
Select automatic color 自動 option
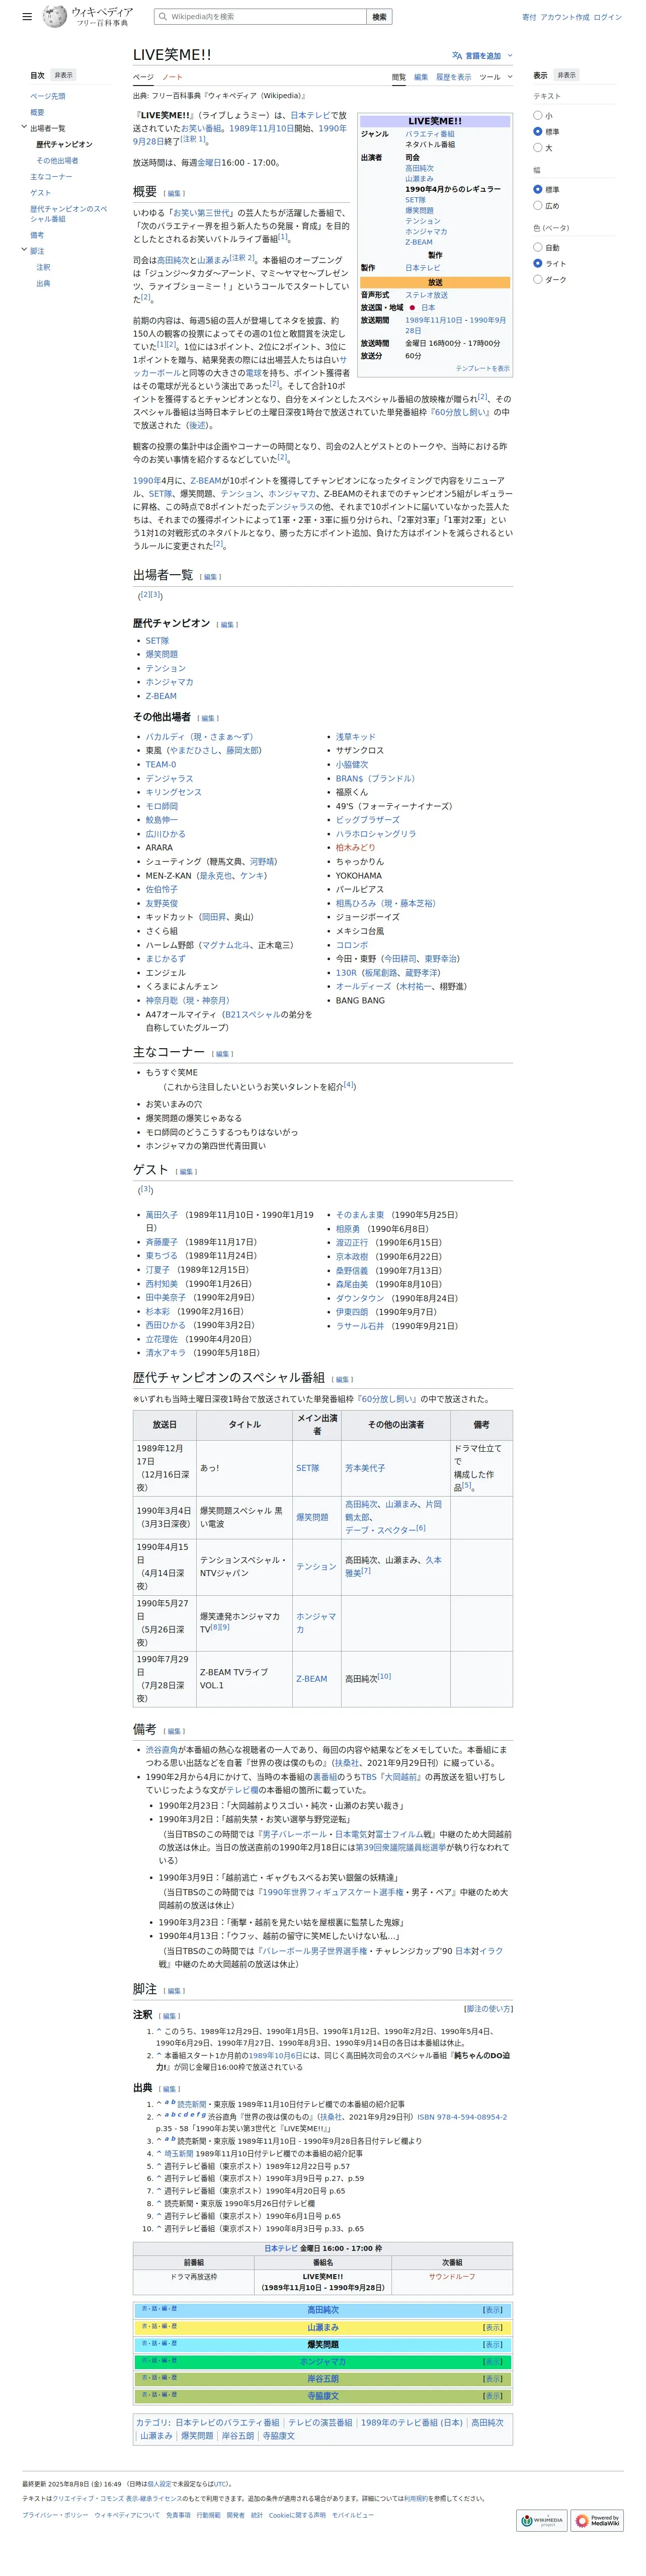(537, 247)
